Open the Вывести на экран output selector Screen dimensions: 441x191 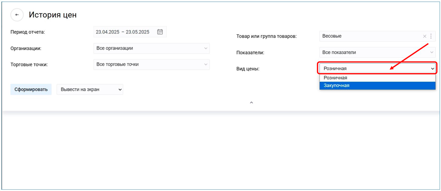90,90
